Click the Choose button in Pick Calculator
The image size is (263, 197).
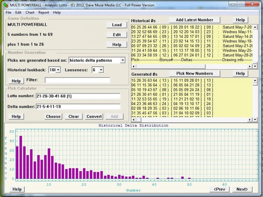point(53,116)
